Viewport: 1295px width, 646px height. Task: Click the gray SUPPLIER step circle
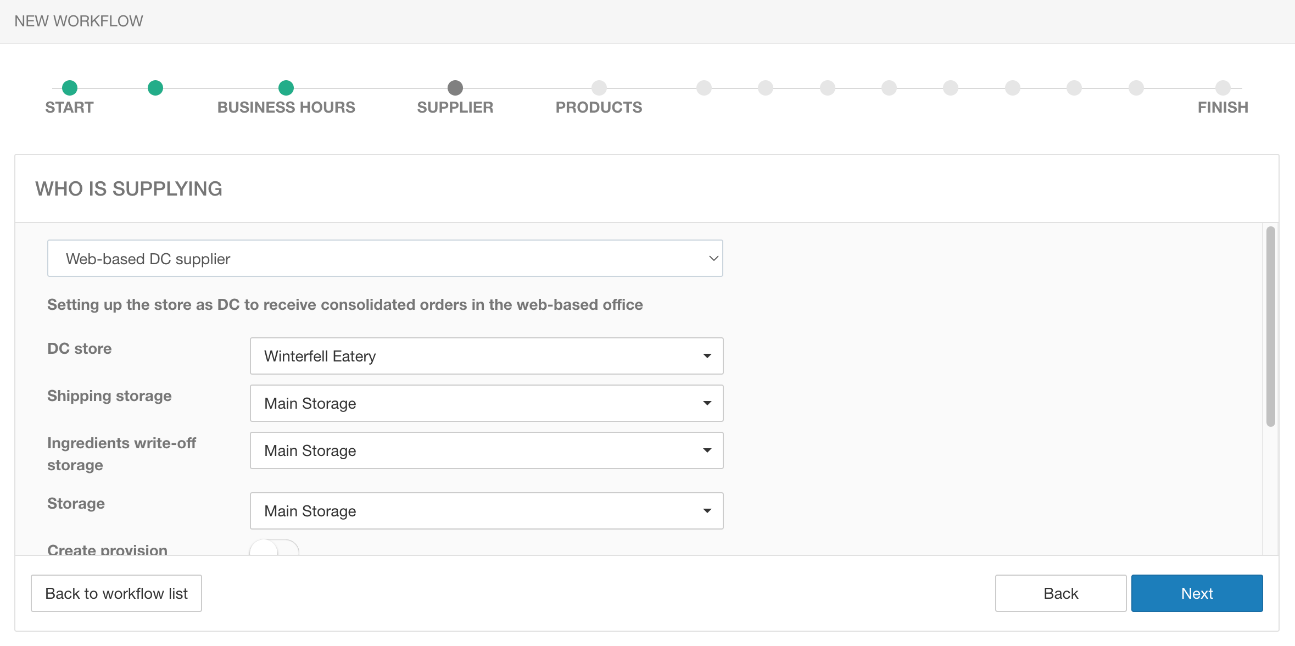tap(455, 88)
